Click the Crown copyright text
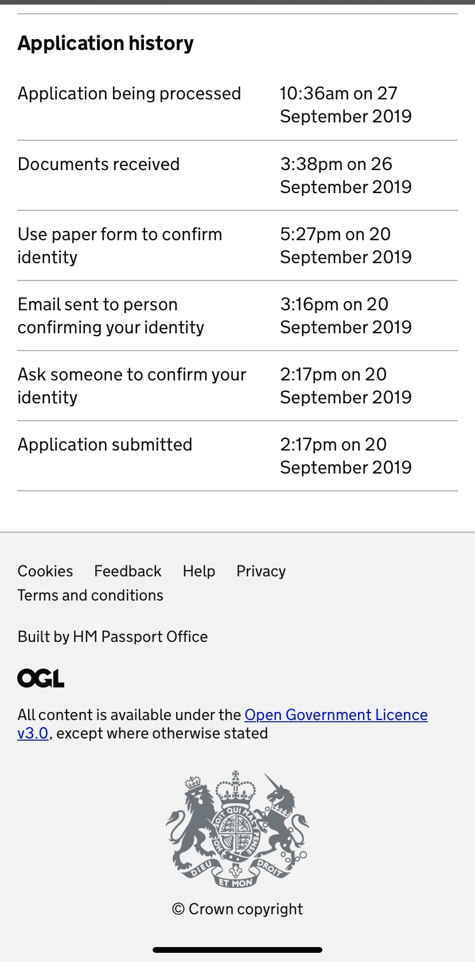 (237, 909)
